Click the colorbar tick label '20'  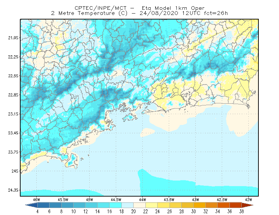[134, 212]
